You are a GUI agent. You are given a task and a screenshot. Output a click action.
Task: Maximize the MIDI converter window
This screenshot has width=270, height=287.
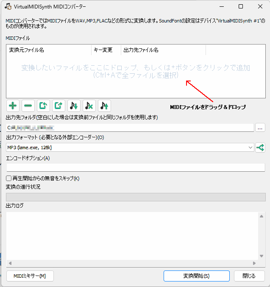tap(241, 7)
